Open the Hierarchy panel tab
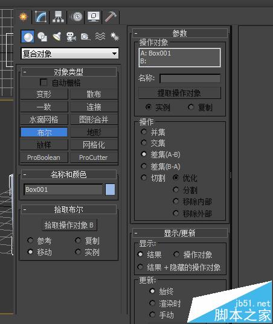The width and height of the screenshot is (273, 324). tap(59, 17)
